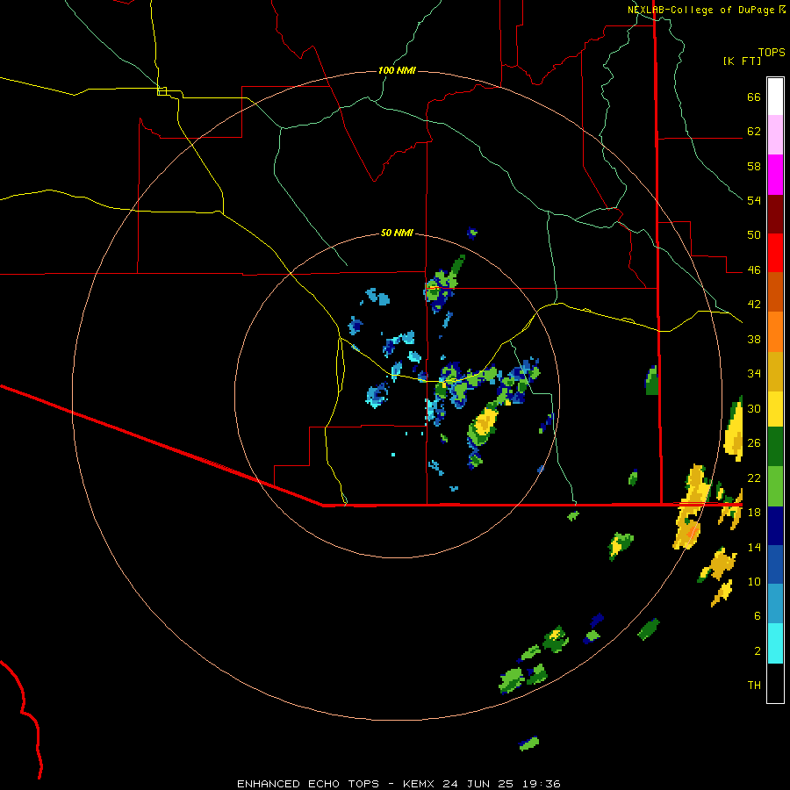Click the TH legend label

click(754, 685)
